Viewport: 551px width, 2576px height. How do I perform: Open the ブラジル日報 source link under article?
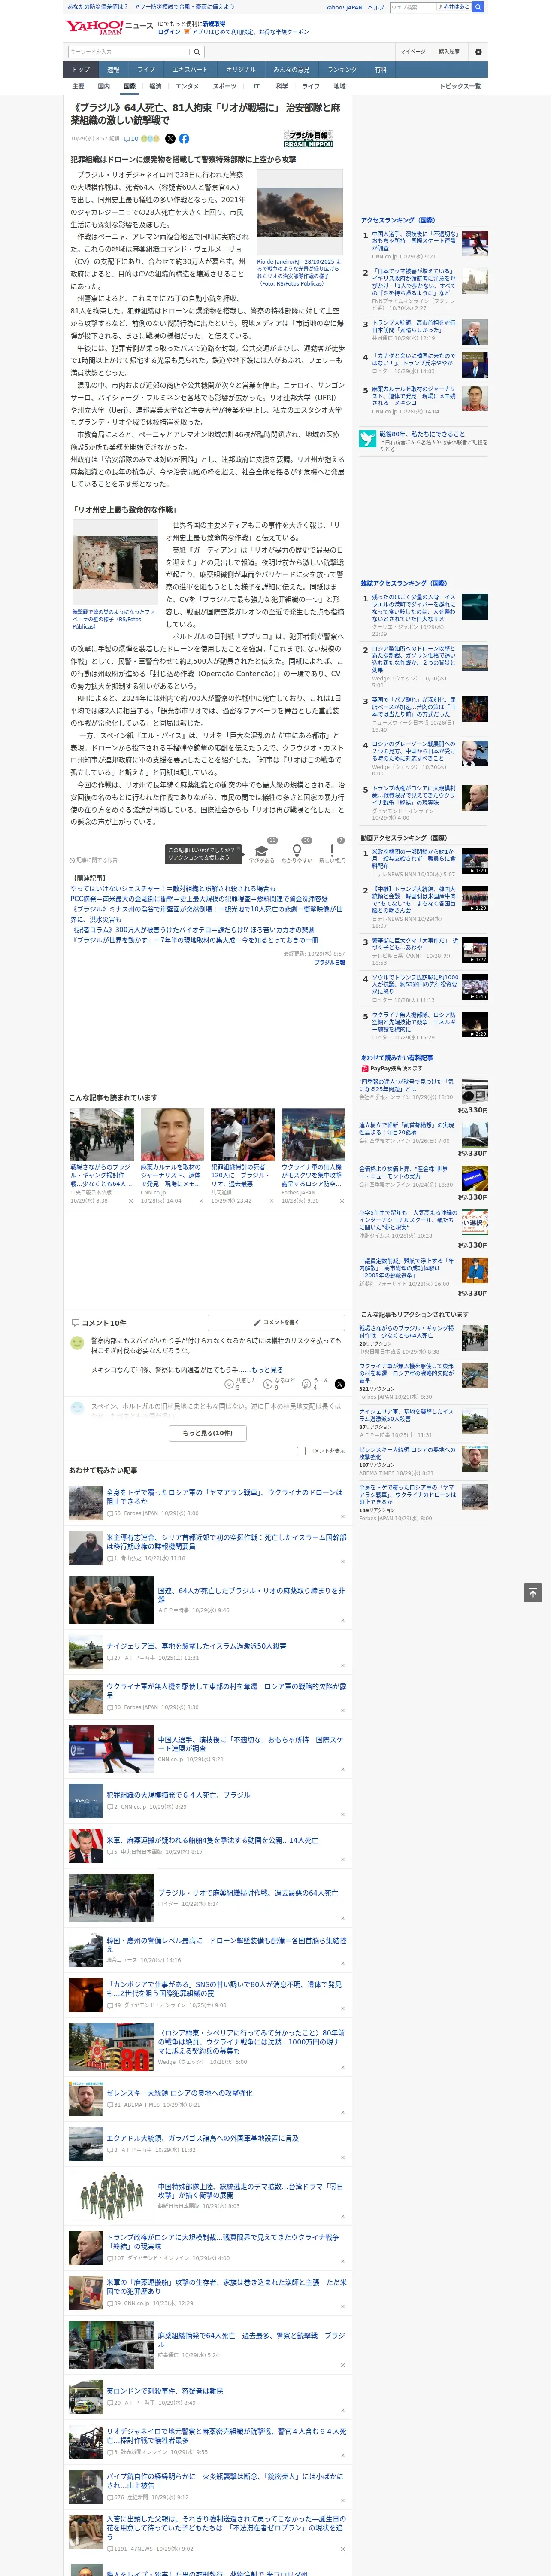[329, 963]
